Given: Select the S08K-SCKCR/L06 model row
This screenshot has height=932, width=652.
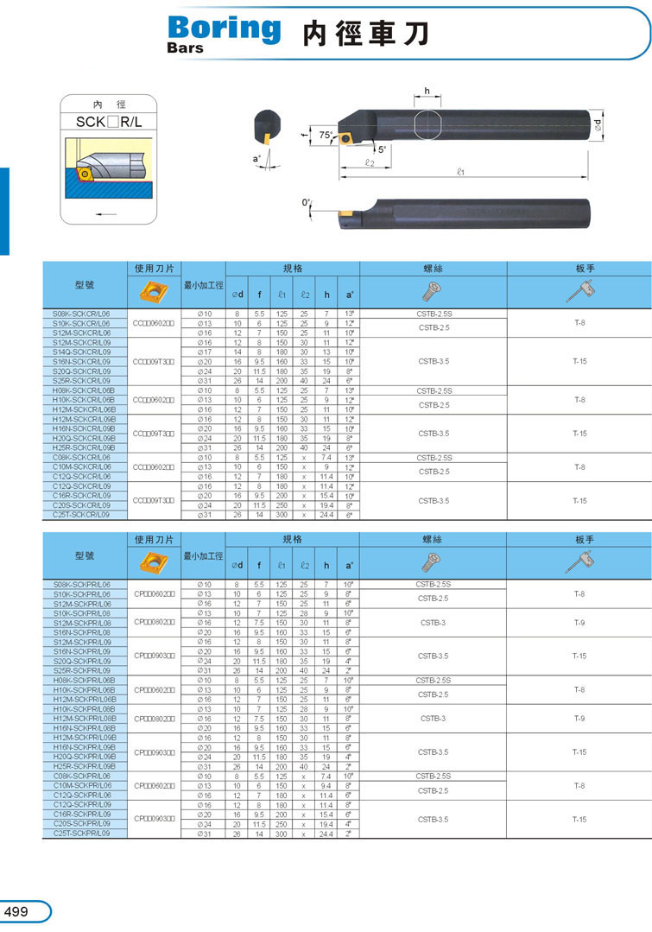Looking at the screenshot, I should point(83,314).
